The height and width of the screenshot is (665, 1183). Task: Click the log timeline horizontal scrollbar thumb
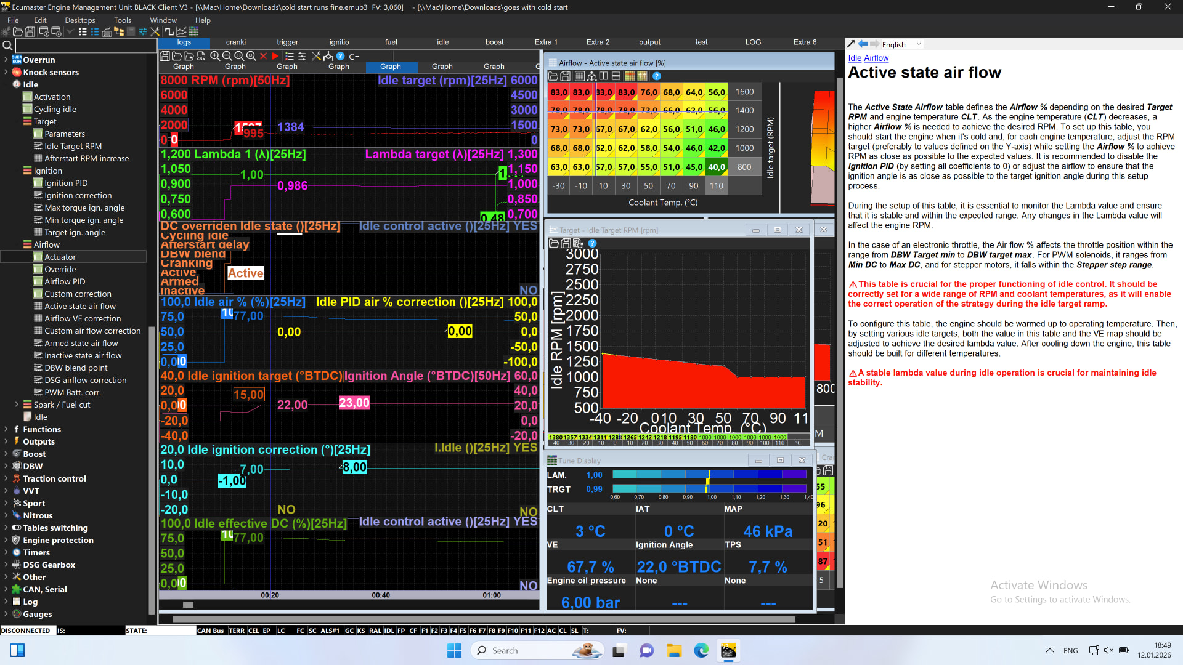(189, 605)
